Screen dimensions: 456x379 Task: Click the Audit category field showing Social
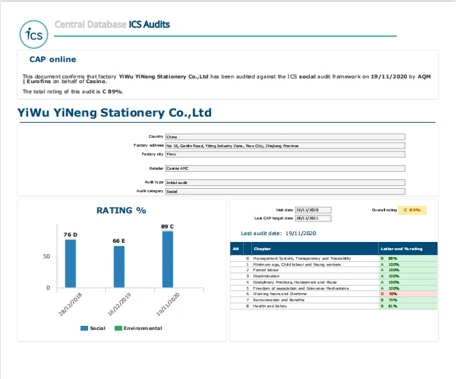[x=285, y=192]
